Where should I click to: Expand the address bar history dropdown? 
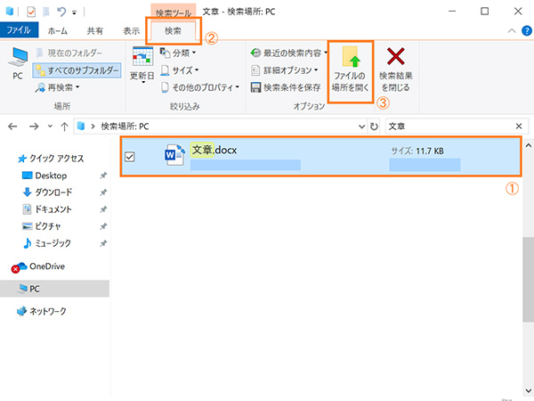361,127
